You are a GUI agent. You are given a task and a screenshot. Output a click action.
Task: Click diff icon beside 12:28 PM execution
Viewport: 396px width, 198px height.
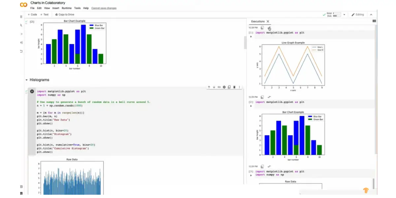[x=269, y=28]
